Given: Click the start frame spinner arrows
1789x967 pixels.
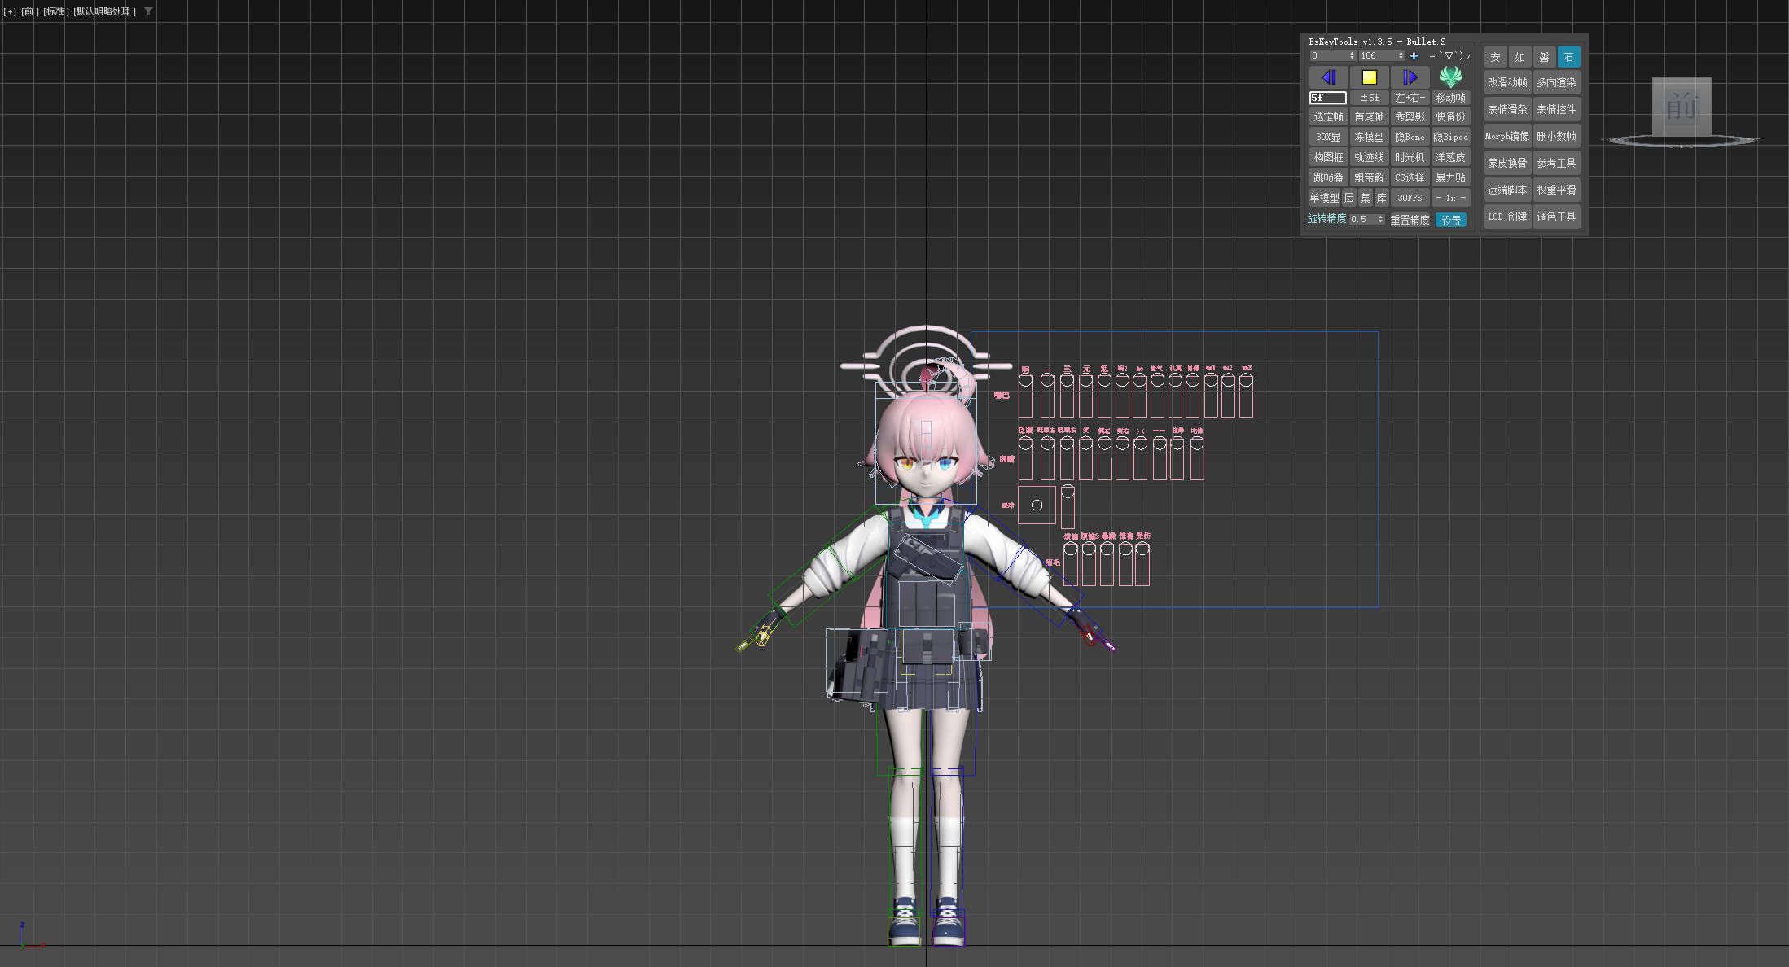Looking at the screenshot, I should 1352,56.
